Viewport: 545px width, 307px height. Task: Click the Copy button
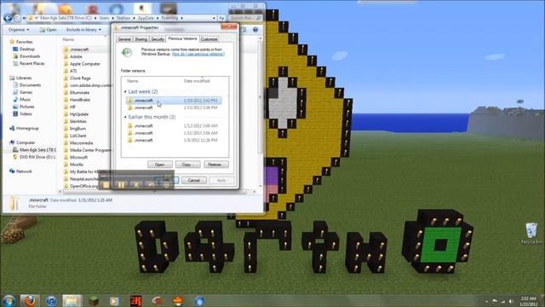[x=187, y=165]
